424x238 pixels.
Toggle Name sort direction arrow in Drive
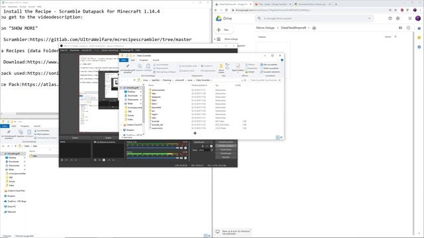396,37
